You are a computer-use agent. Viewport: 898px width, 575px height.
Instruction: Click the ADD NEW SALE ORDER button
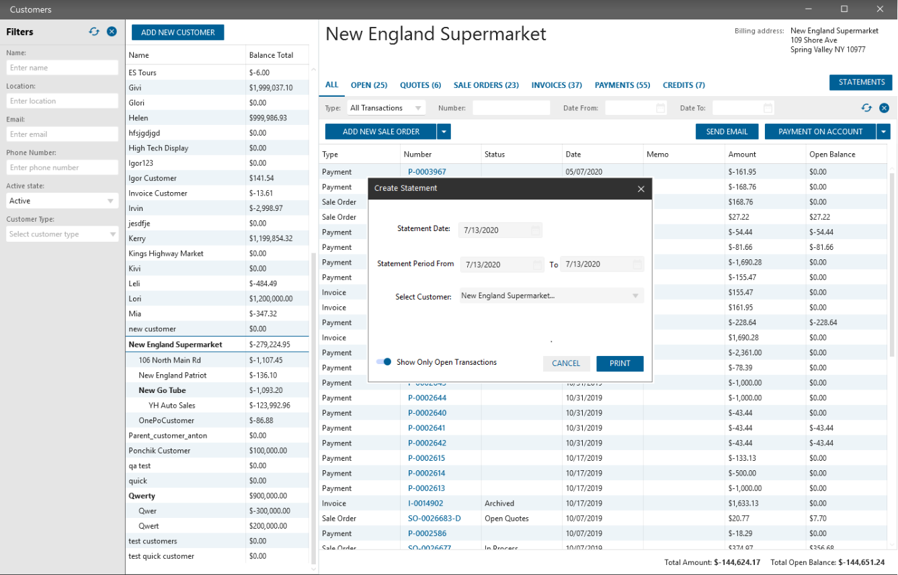point(381,132)
